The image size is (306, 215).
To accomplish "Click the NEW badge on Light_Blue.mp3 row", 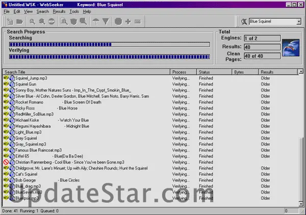I will click(x=6, y=132).
